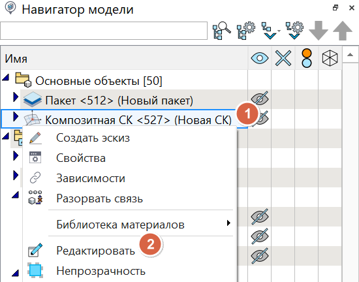Click the gray up arrow button
Viewport: 359px width, 282px height.
click(343, 31)
